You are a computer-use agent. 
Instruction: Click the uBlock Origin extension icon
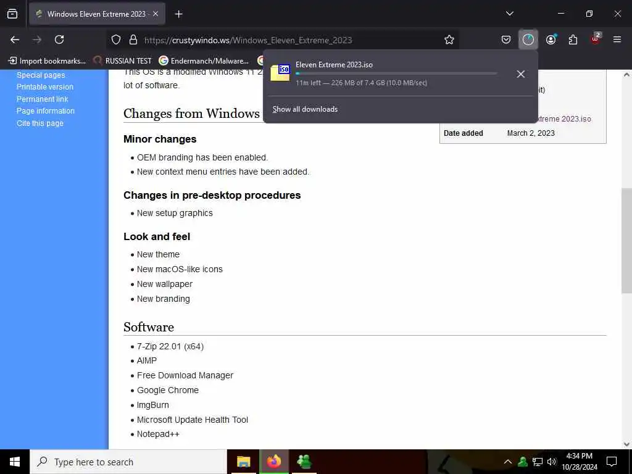(596, 39)
